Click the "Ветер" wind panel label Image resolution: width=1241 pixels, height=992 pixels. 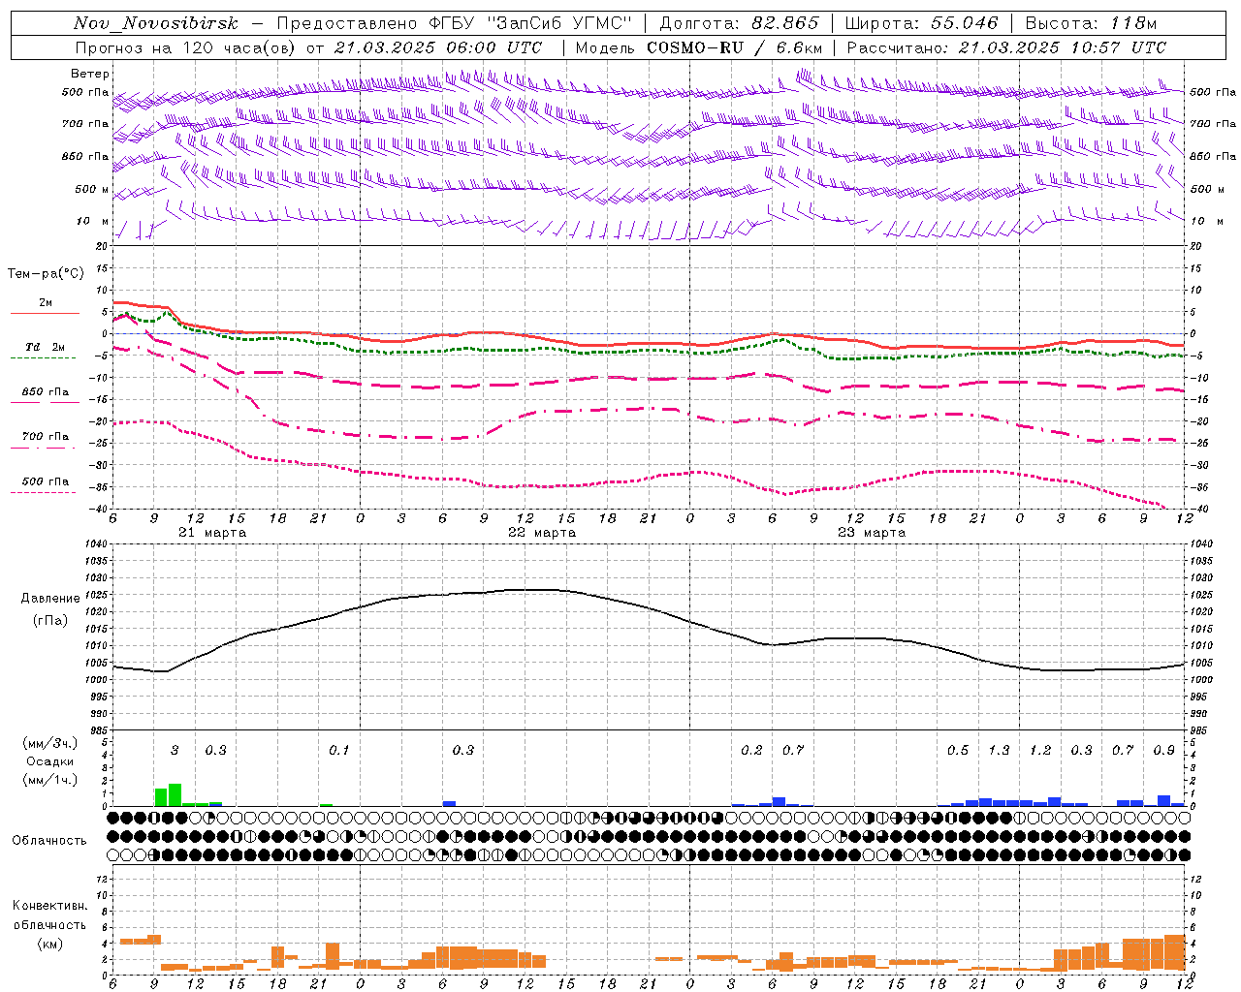pos(89,74)
